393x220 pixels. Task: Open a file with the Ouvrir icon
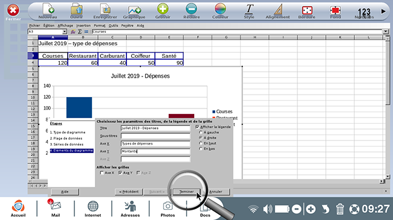point(77,9)
